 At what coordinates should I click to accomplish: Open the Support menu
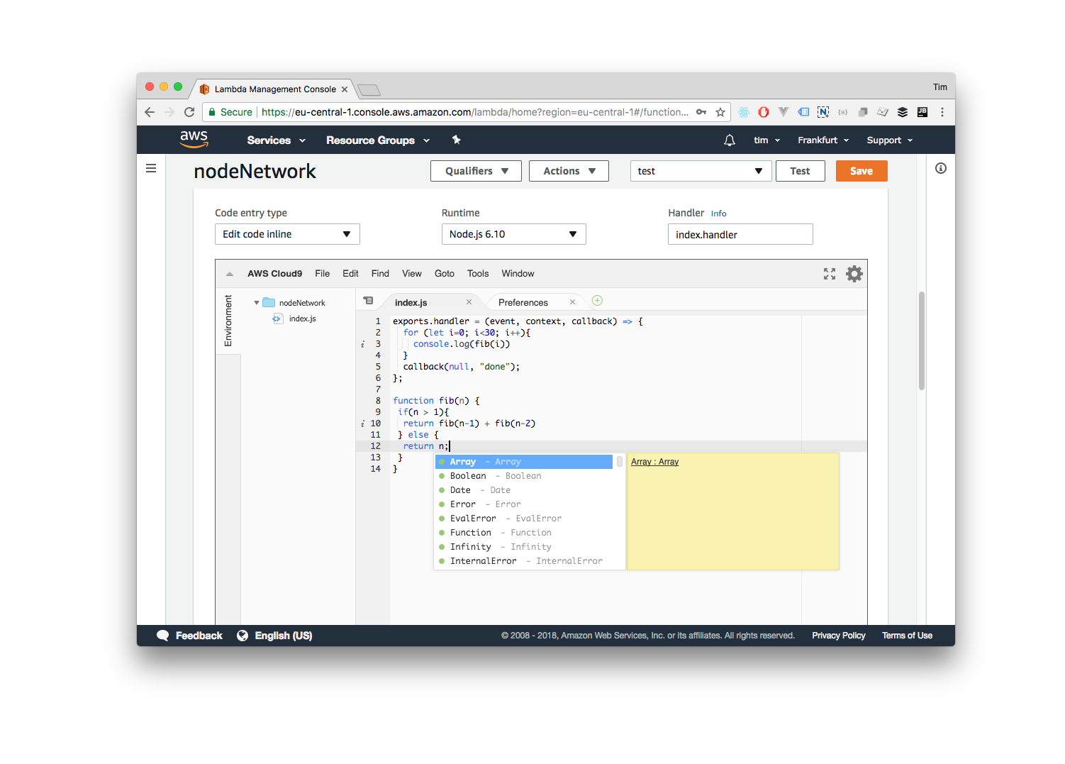coord(890,140)
